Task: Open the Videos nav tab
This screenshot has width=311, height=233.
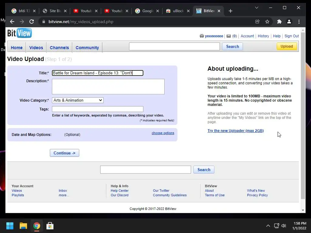Action: [x=36, y=48]
